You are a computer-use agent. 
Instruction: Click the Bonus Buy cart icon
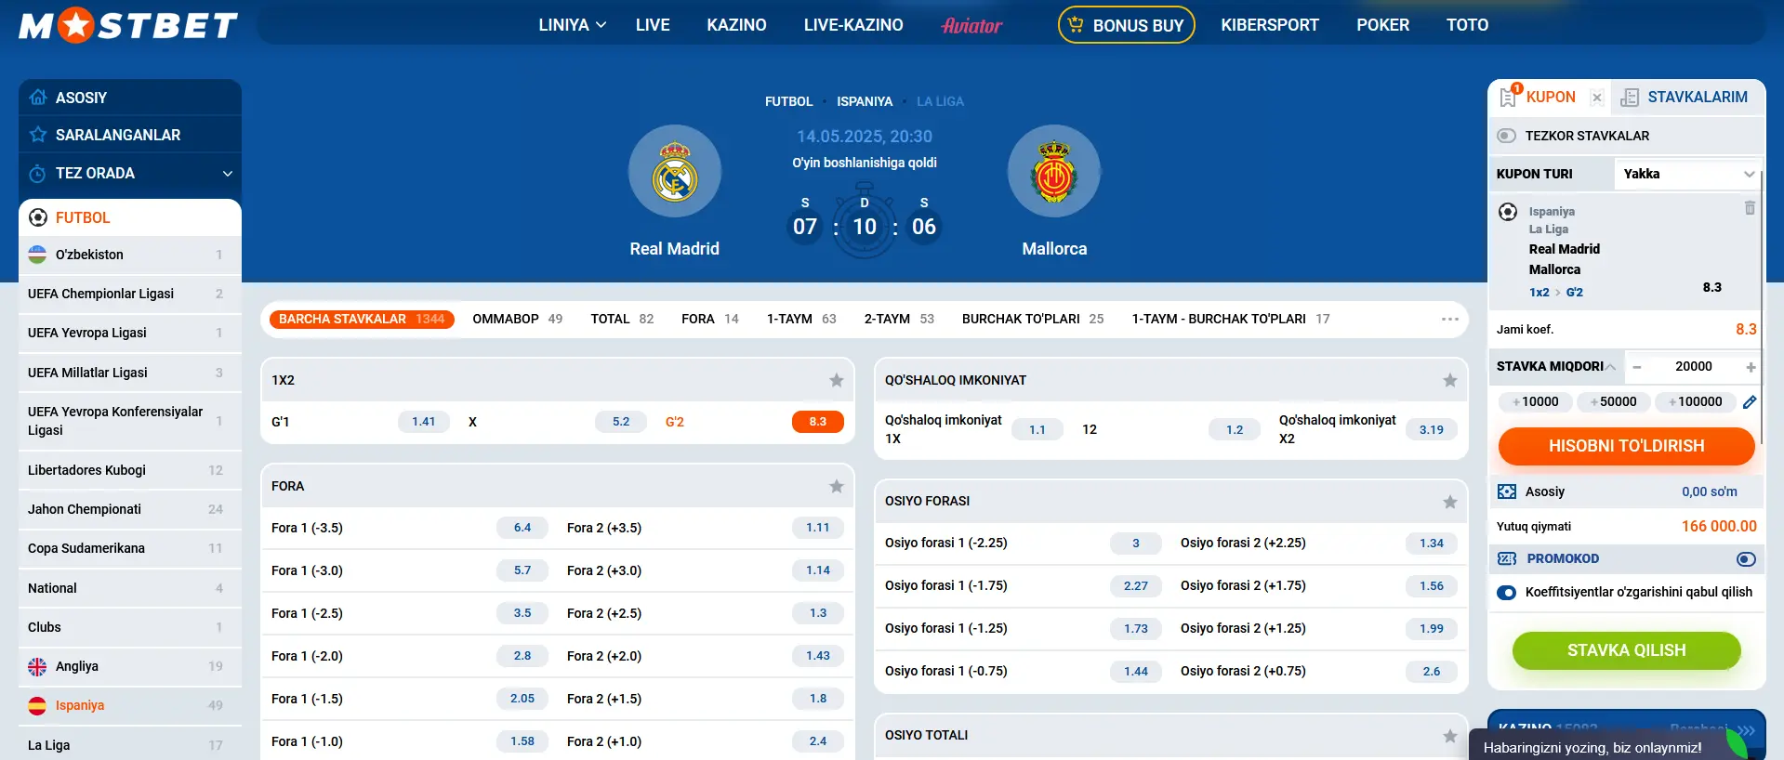1076,25
